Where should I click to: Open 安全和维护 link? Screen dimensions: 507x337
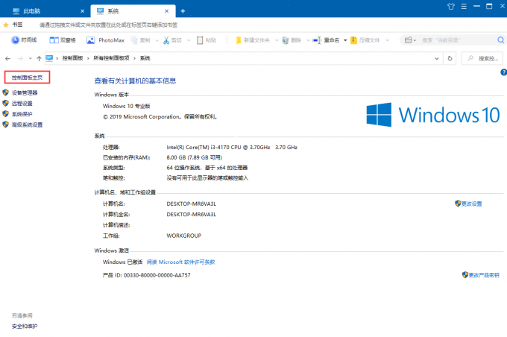coord(25,327)
